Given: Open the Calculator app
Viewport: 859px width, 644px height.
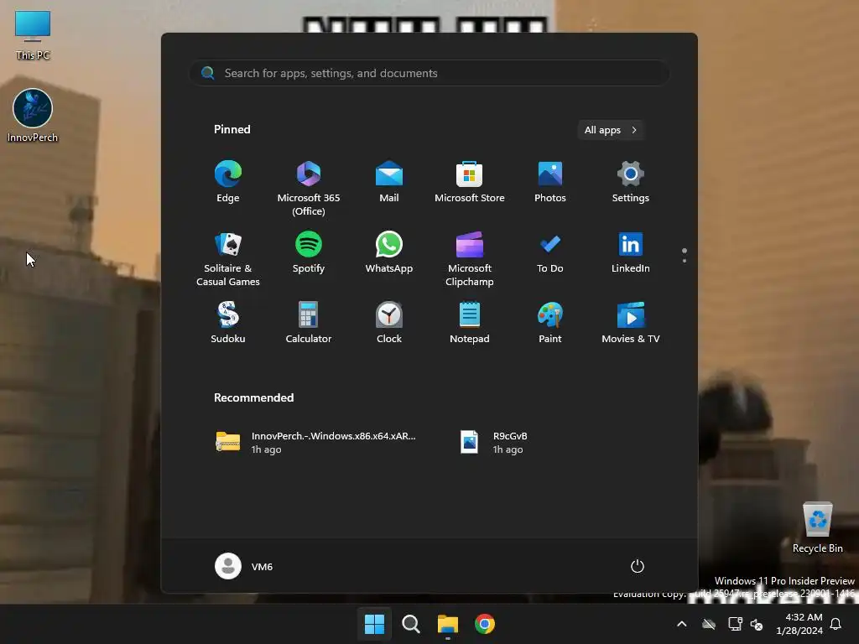Looking at the screenshot, I should pyautogui.click(x=309, y=323).
